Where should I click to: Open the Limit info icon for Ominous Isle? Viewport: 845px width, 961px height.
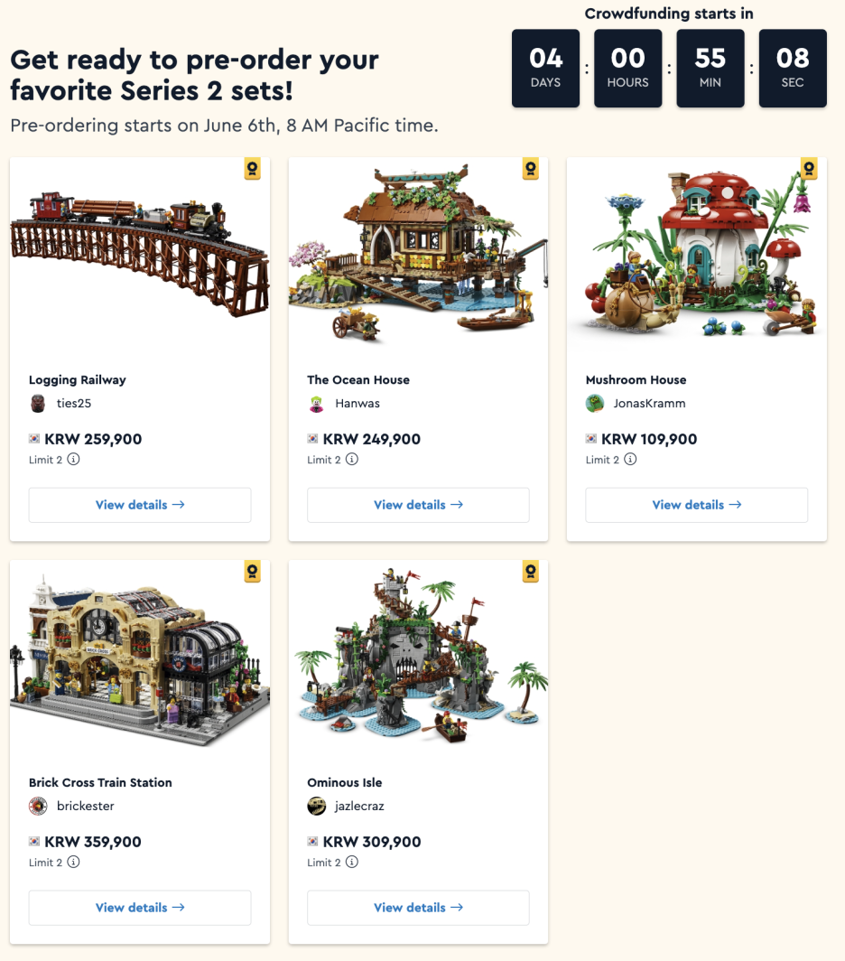pos(352,862)
